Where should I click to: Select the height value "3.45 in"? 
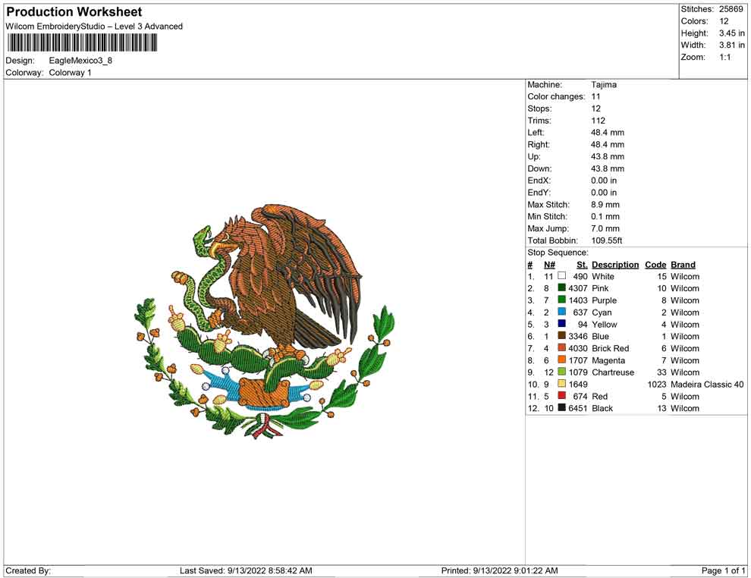(731, 33)
